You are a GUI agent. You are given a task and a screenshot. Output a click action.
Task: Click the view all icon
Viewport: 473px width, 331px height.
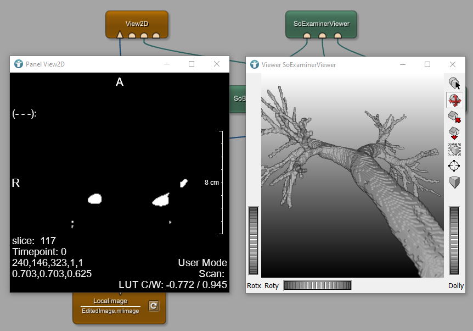pos(454,150)
